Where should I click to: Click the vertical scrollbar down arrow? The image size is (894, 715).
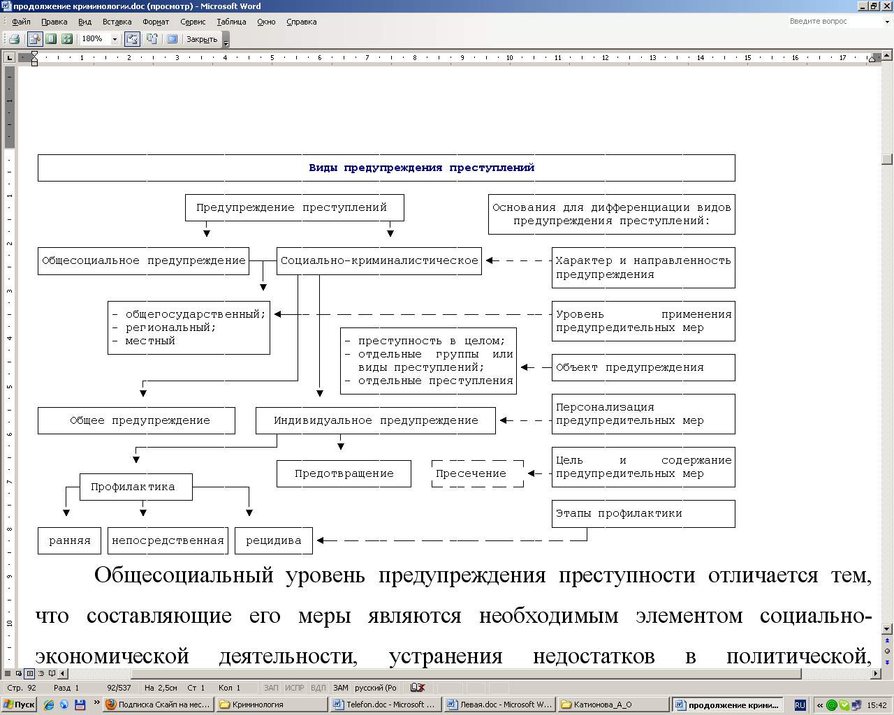pyautogui.click(x=888, y=628)
